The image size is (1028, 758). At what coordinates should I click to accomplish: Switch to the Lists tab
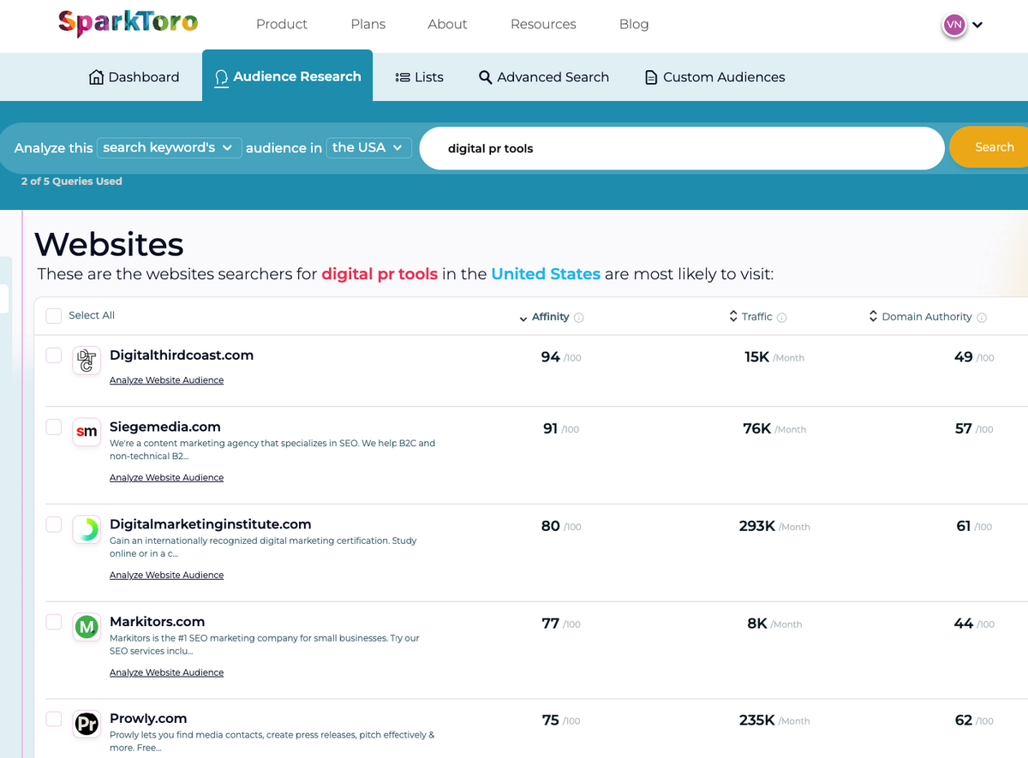point(419,77)
